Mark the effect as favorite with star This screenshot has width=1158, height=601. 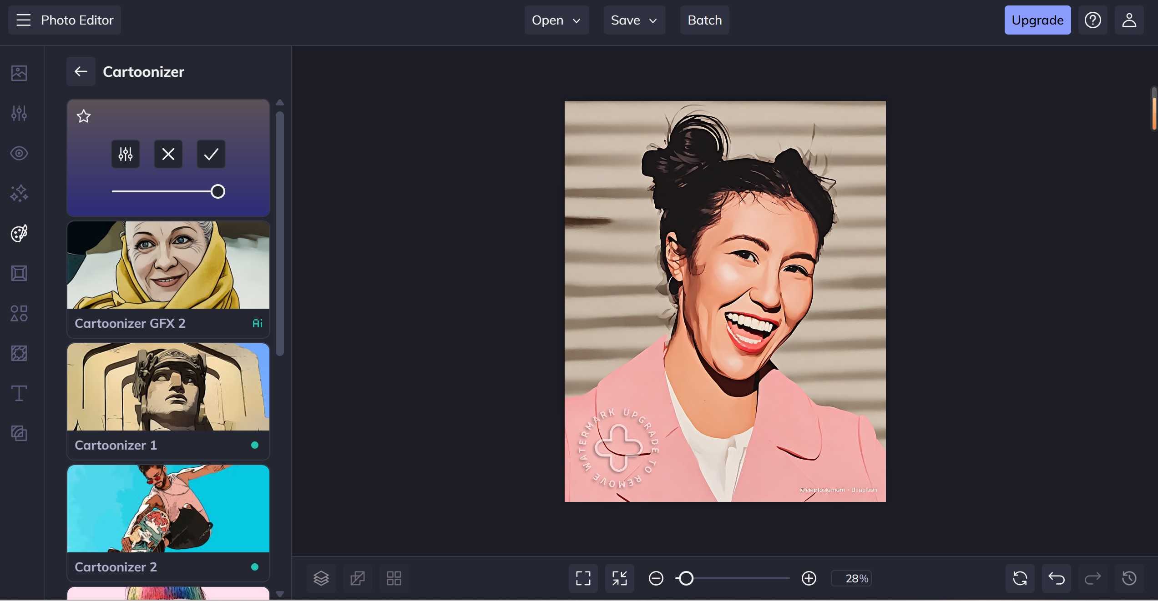point(84,116)
